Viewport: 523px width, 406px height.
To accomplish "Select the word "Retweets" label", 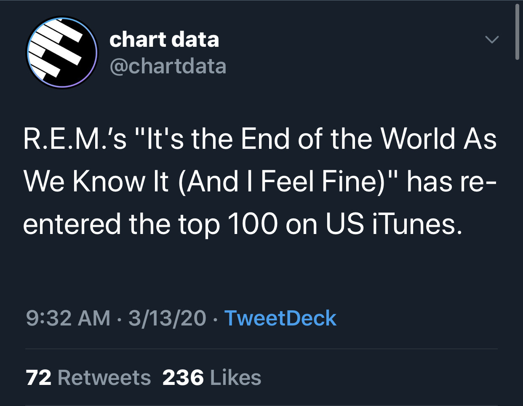I will click(104, 377).
